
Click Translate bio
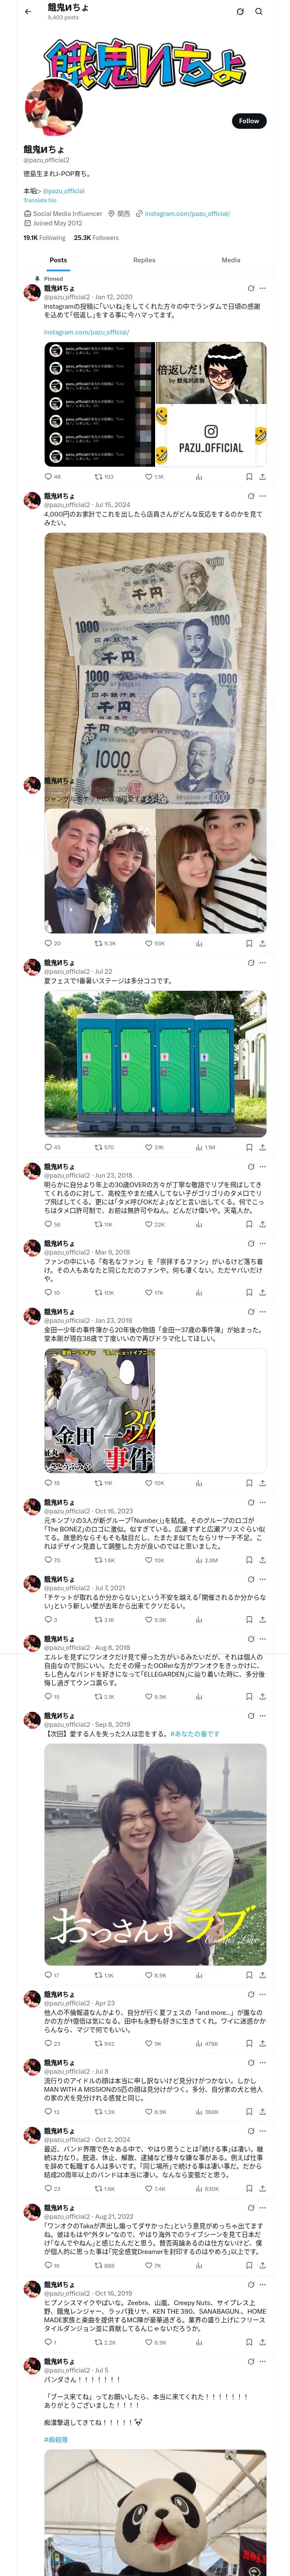point(40,200)
